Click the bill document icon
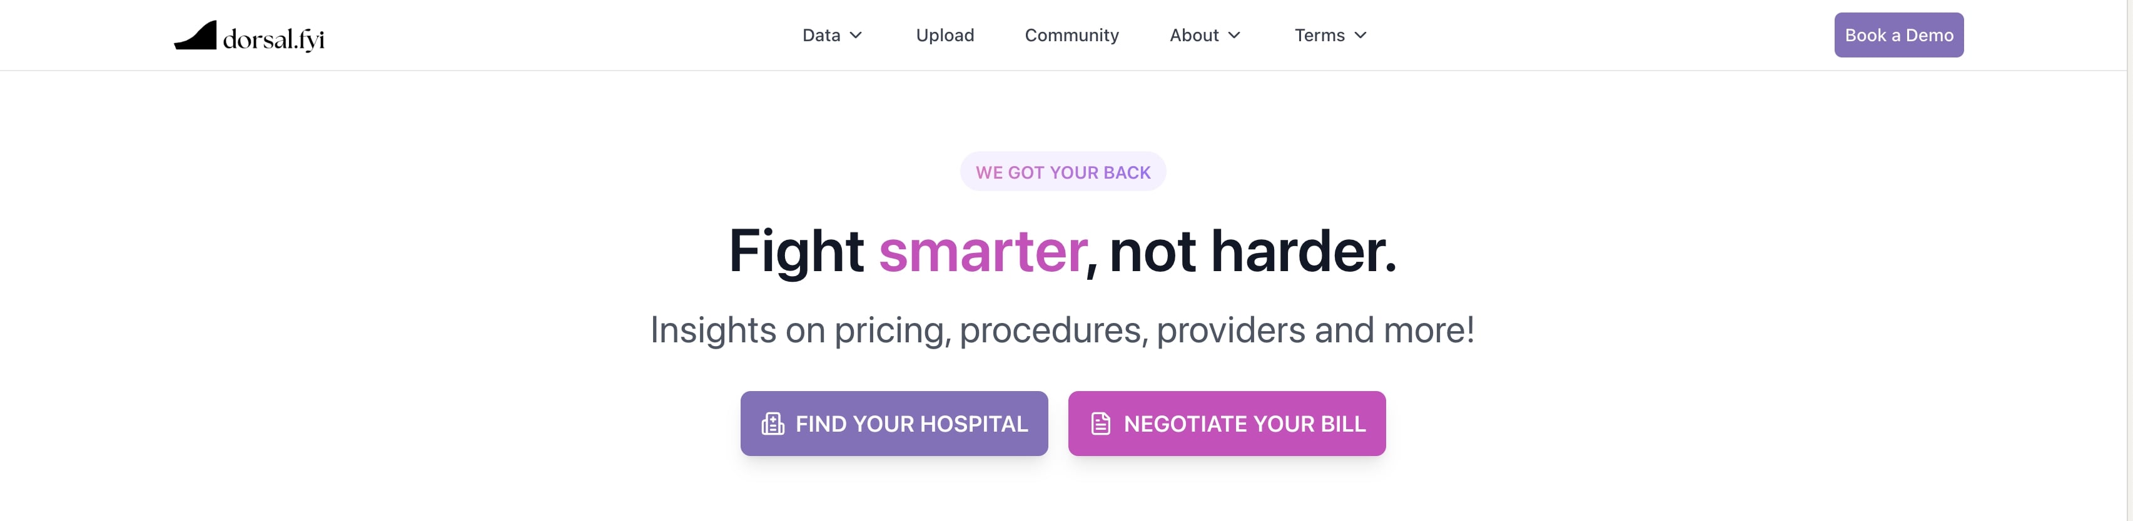 tap(1100, 424)
